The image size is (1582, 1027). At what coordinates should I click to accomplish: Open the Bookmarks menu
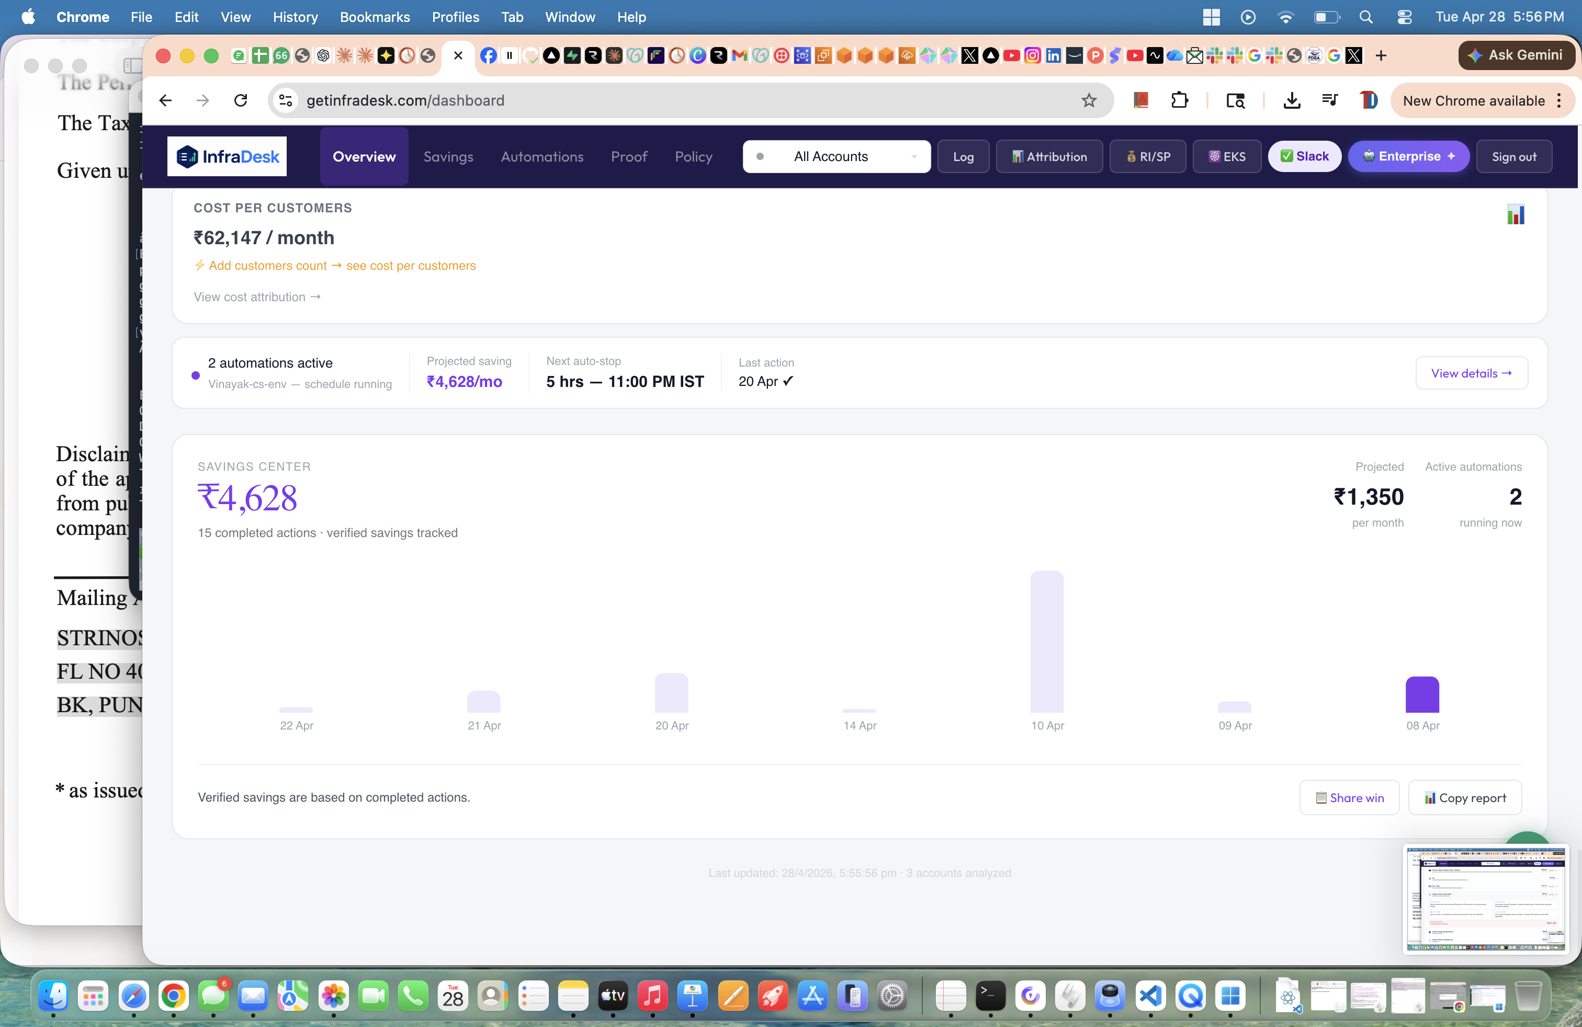pos(375,17)
